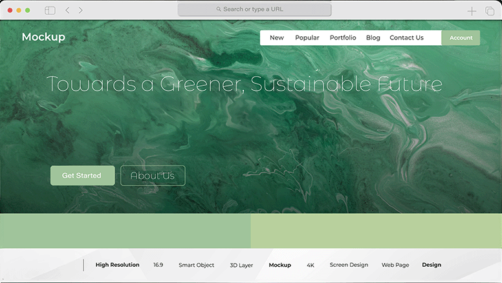The height and width of the screenshot is (283, 502).
Task: Click the light lime green color block
Action: [376, 231]
